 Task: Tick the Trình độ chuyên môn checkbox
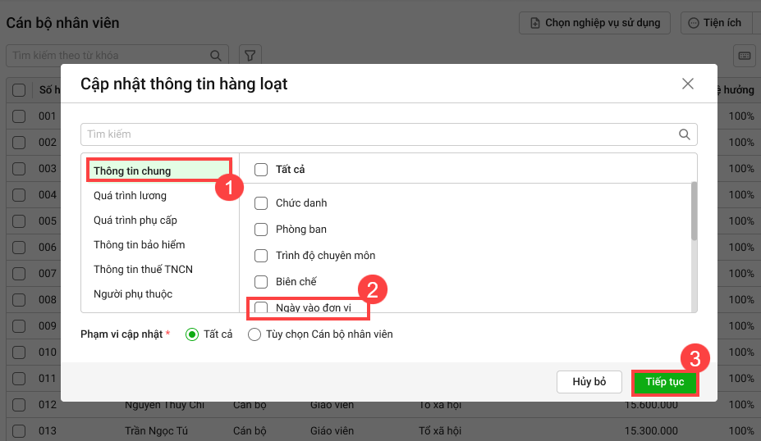261,256
